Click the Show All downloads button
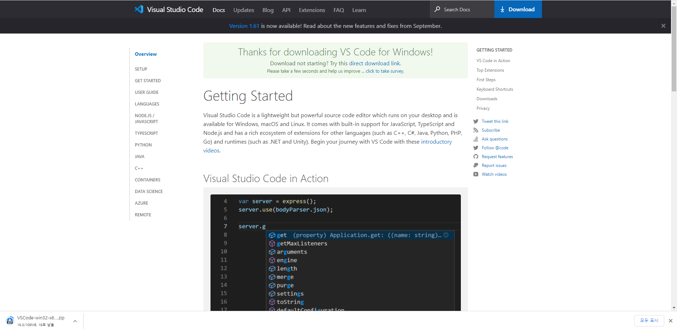This screenshot has height=331, width=677. 649,320
